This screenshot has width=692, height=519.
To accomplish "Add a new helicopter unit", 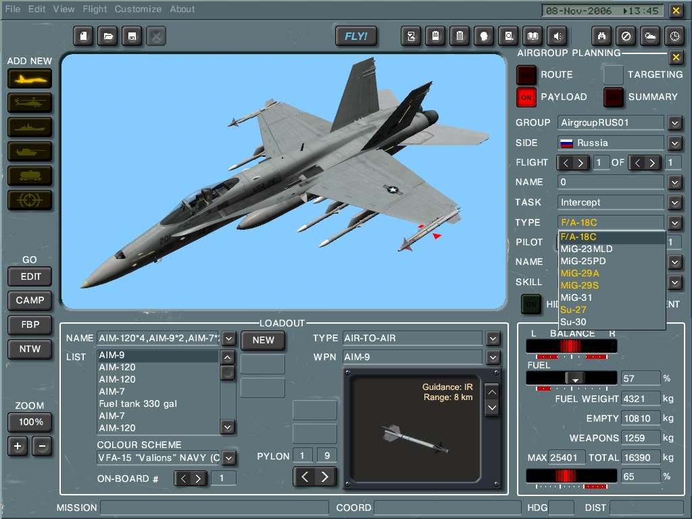I will (29, 103).
